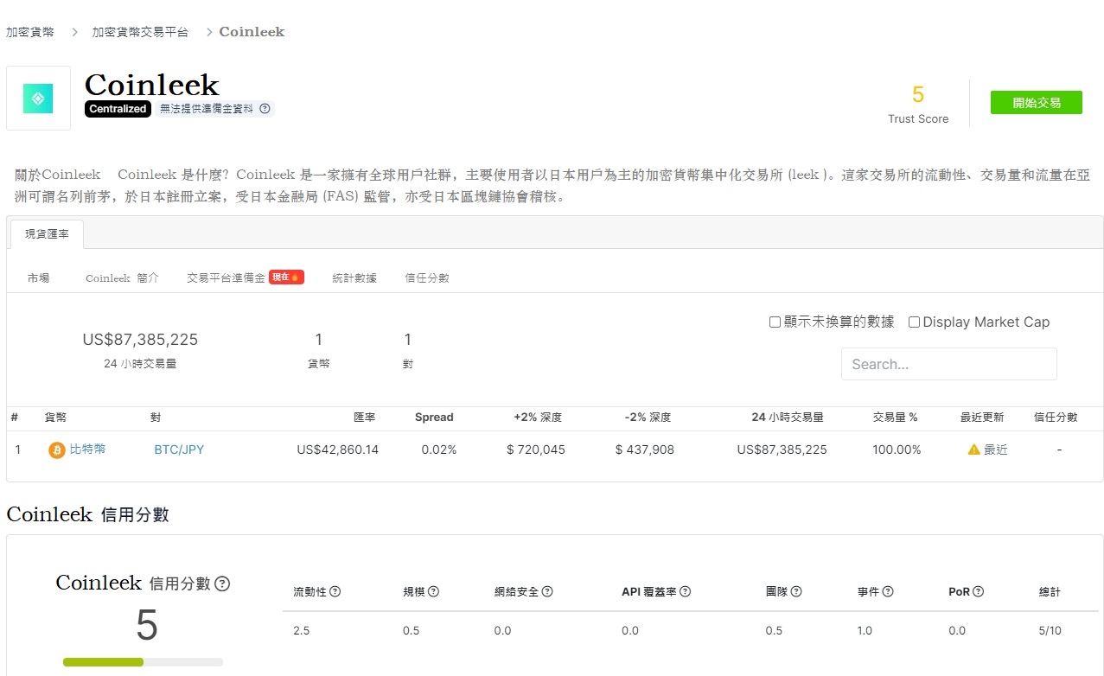
Task: Open info icon beside 無法提供準備金資料
Action: (265, 109)
